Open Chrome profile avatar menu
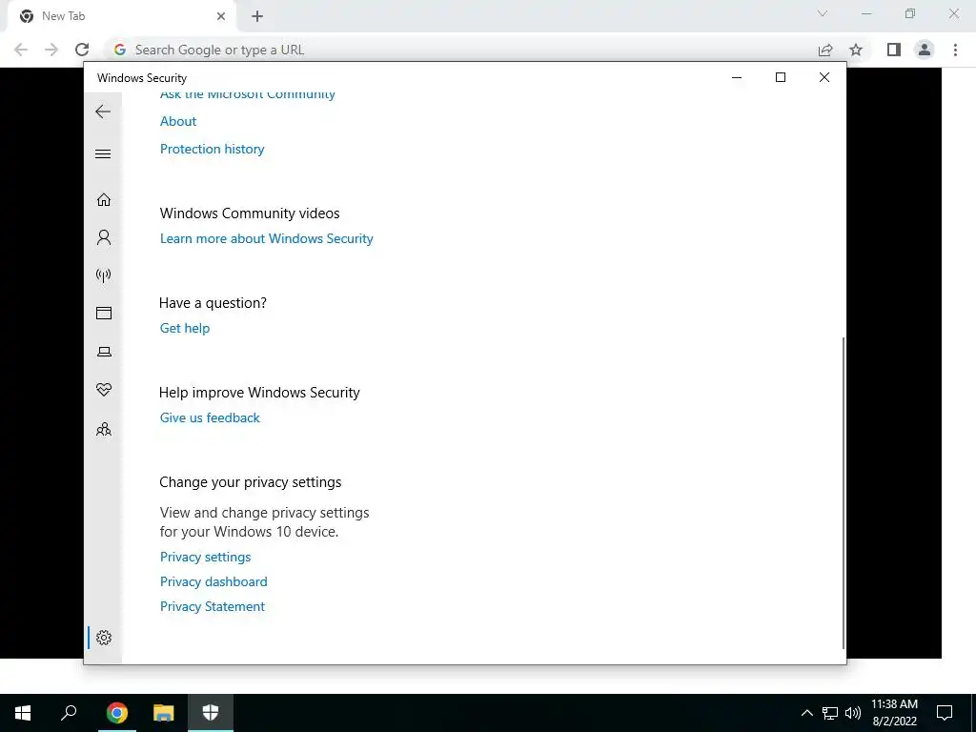The height and width of the screenshot is (732, 976). click(925, 50)
